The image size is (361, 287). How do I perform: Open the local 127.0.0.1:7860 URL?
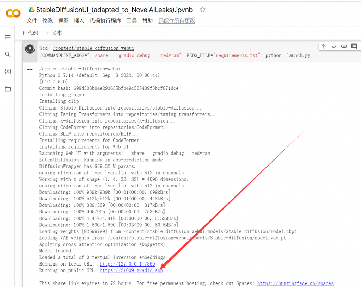(127, 264)
